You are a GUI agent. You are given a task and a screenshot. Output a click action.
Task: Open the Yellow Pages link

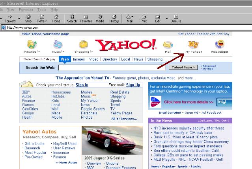pos(121,113)
